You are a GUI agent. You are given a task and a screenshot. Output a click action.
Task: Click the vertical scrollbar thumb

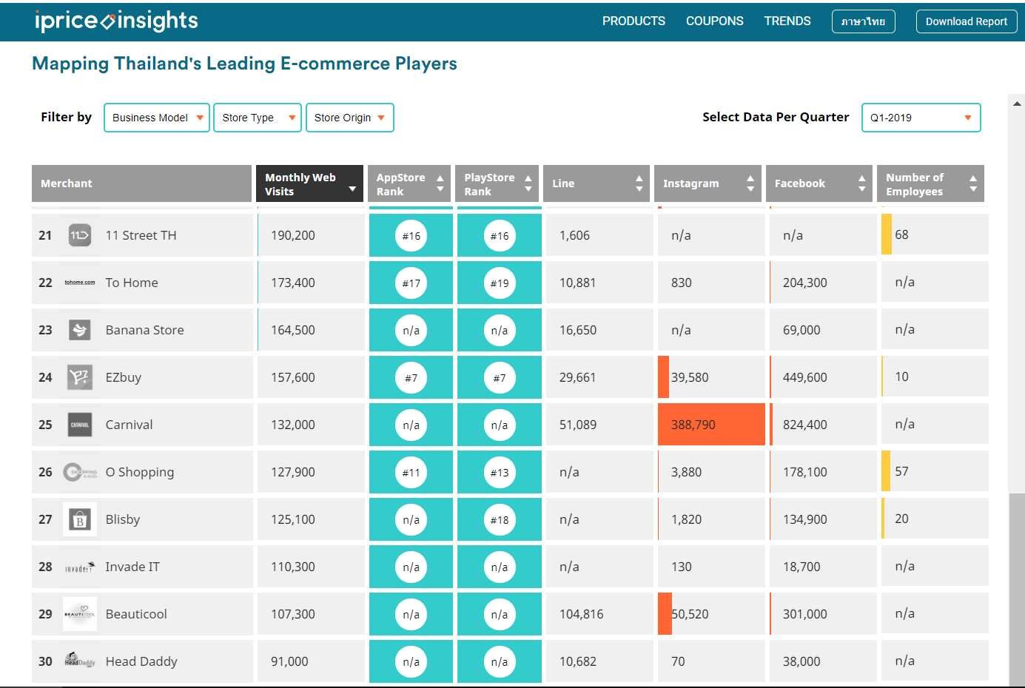1017,589
